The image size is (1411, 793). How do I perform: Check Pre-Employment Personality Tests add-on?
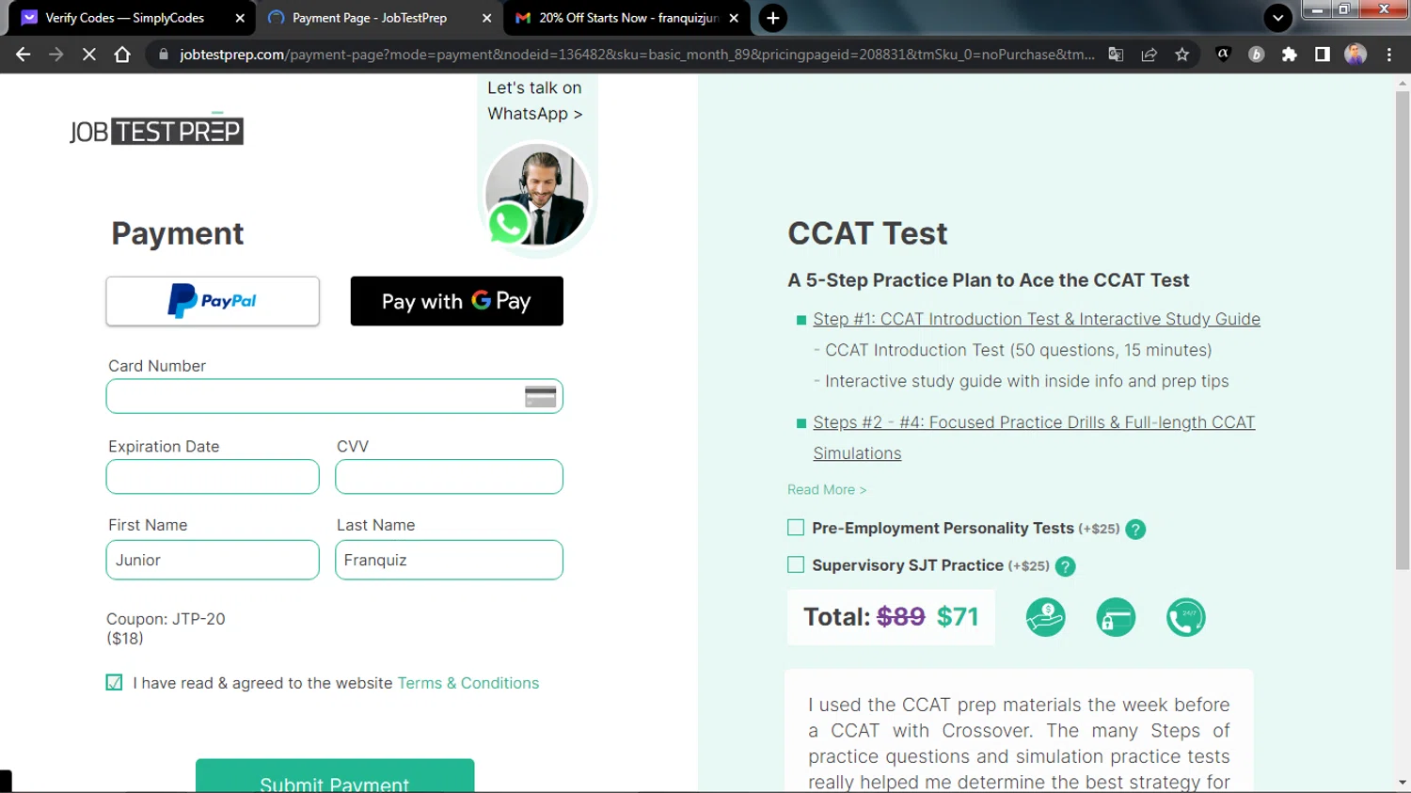pyautogui.click(x=796, y=528)
